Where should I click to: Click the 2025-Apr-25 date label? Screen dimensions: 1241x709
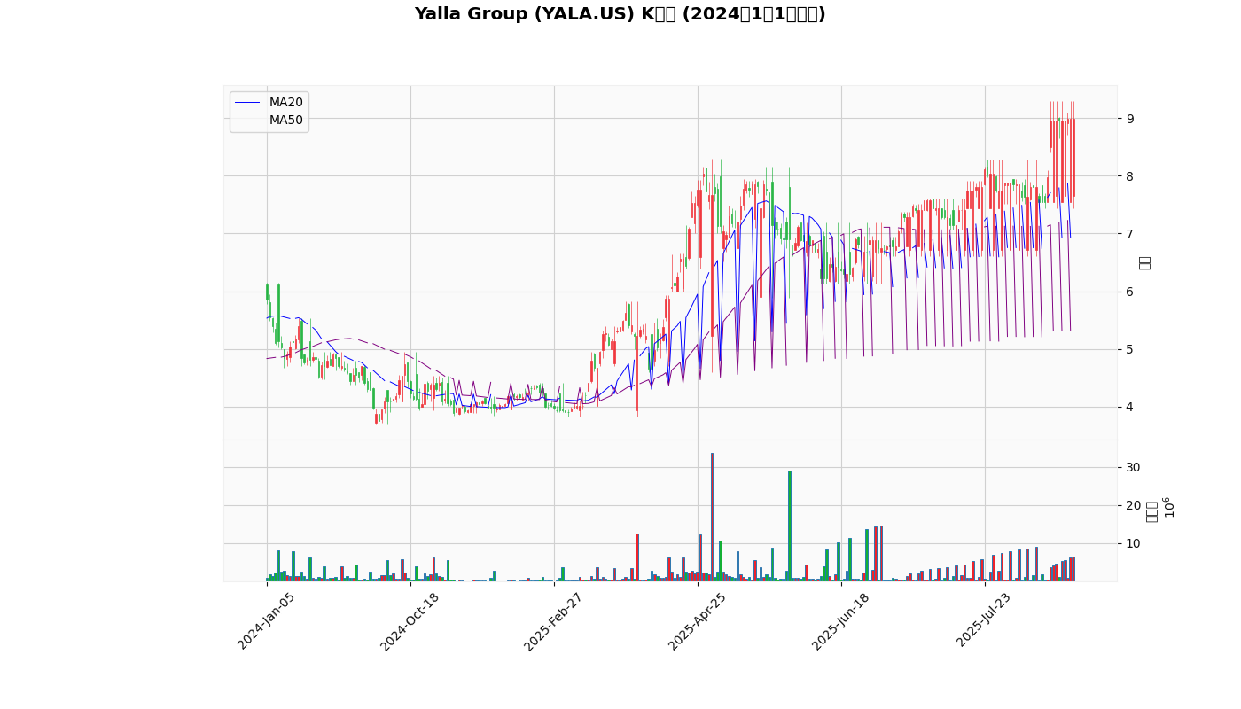pos(697,621)
